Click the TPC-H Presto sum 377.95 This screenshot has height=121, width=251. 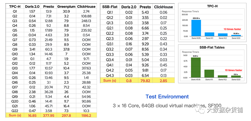tap(49, 115)
